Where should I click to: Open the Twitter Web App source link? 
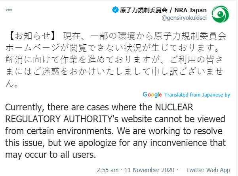pyautogui.click(x=208, y=169)
